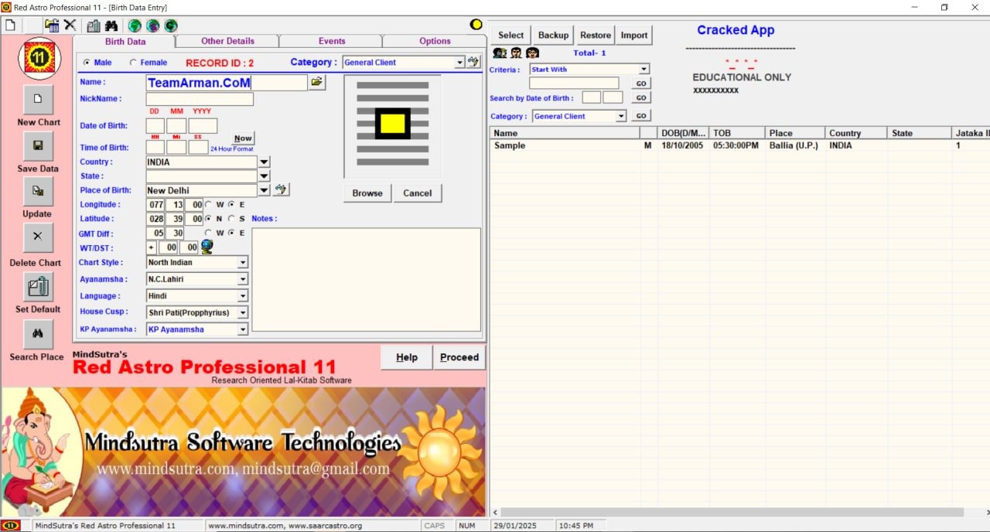Click the Update sidebar icon
Screen dimensions: 990x532
pos(38,191)
